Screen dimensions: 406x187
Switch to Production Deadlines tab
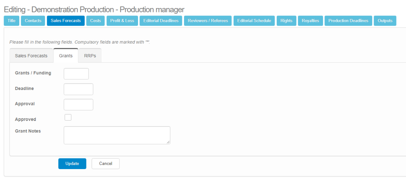point(348,21)
